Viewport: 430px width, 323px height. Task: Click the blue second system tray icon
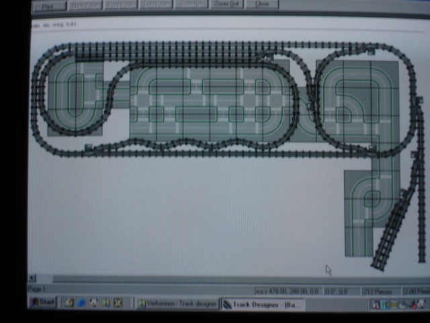pyautogui.click(x=385, y=305)
